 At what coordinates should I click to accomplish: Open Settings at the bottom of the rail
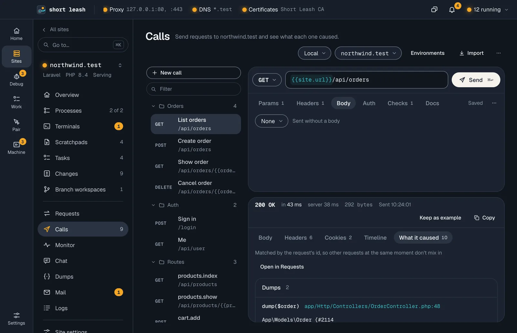pos(16,319)
